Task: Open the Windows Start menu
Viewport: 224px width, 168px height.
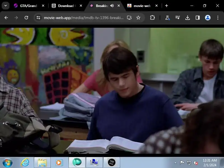Action: click(x=8, y=162)
